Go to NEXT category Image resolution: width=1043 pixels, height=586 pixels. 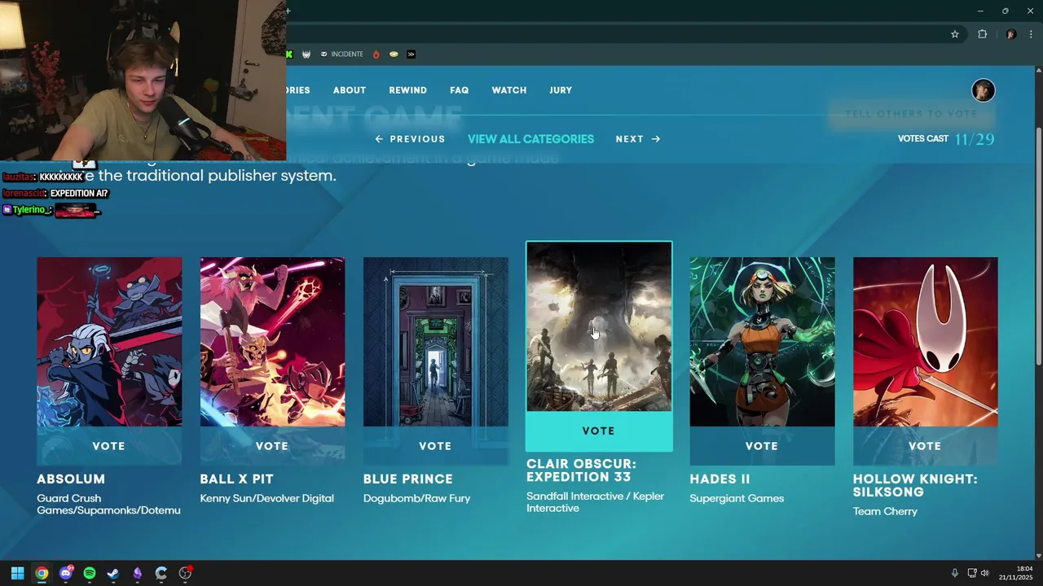pyautogui.click(x=638, y=139)
